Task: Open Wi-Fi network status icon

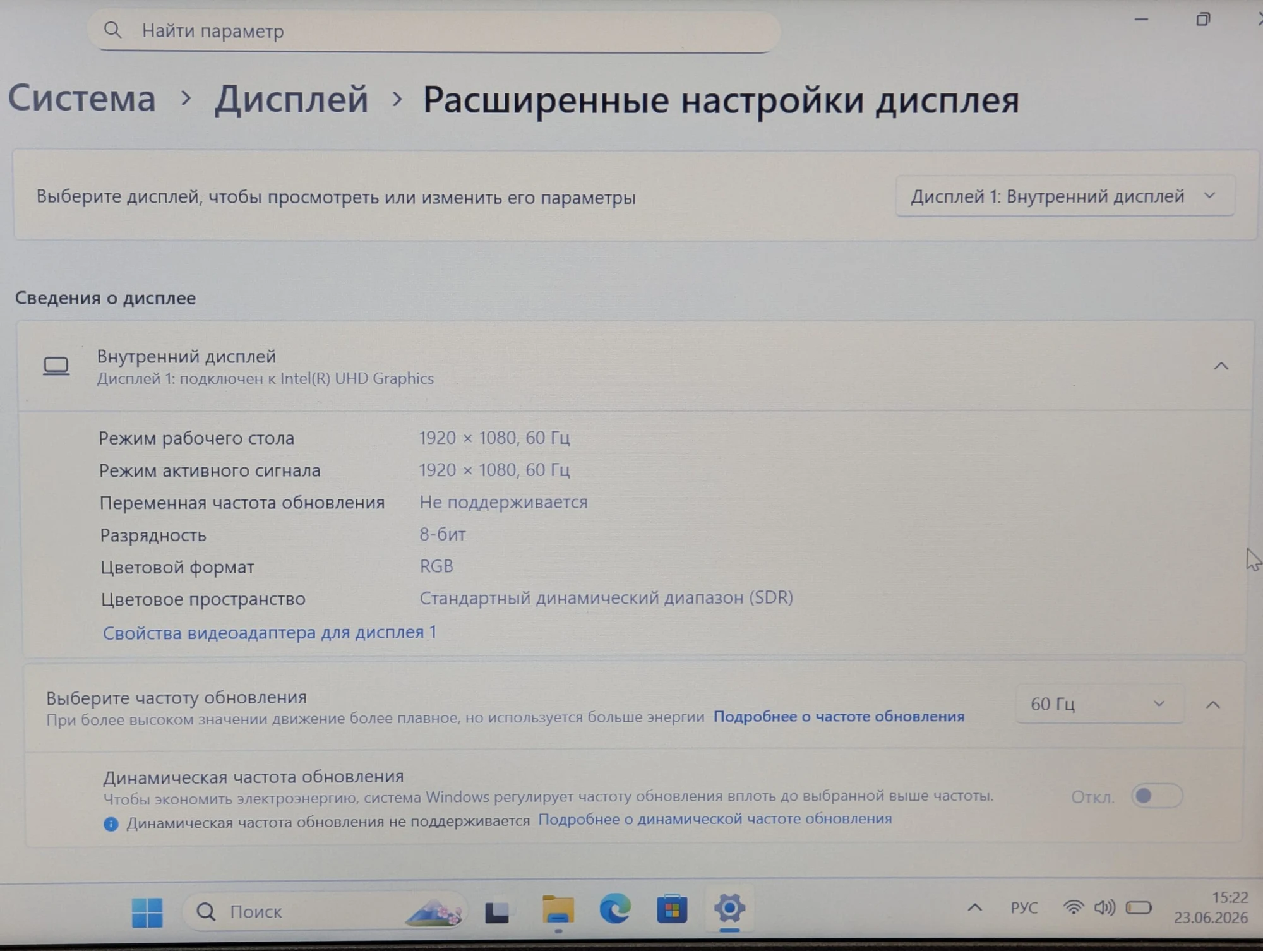Action: click(1073, 907)
